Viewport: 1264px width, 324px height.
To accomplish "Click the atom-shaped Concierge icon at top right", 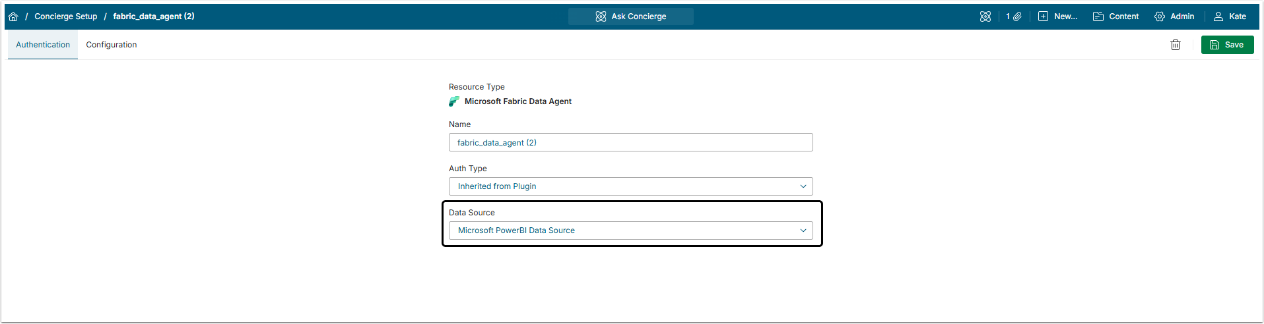I will click(x=985, y=16).
